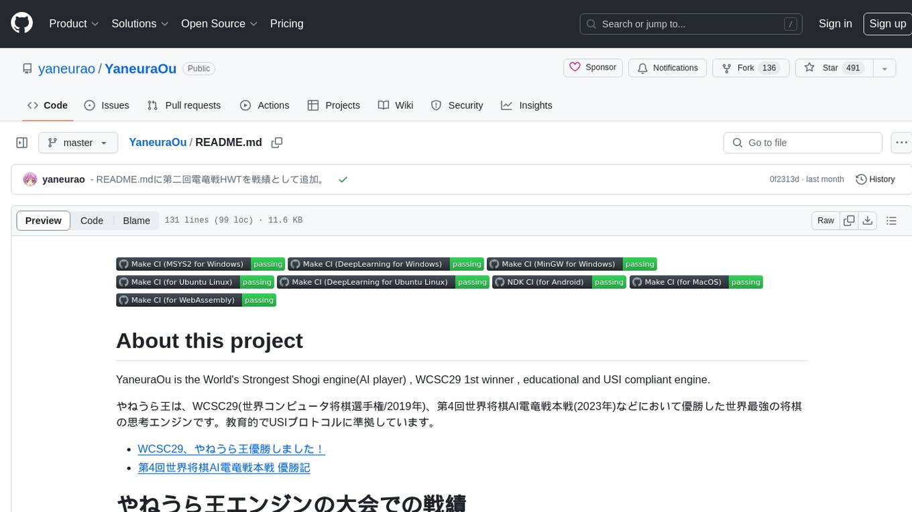This screenshot has height=512, width=912.
Task: Go to YaneuraOu root in breadcrumb
Action: pos(158,143)
